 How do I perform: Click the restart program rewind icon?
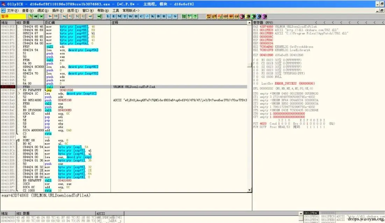coord(36,16)
